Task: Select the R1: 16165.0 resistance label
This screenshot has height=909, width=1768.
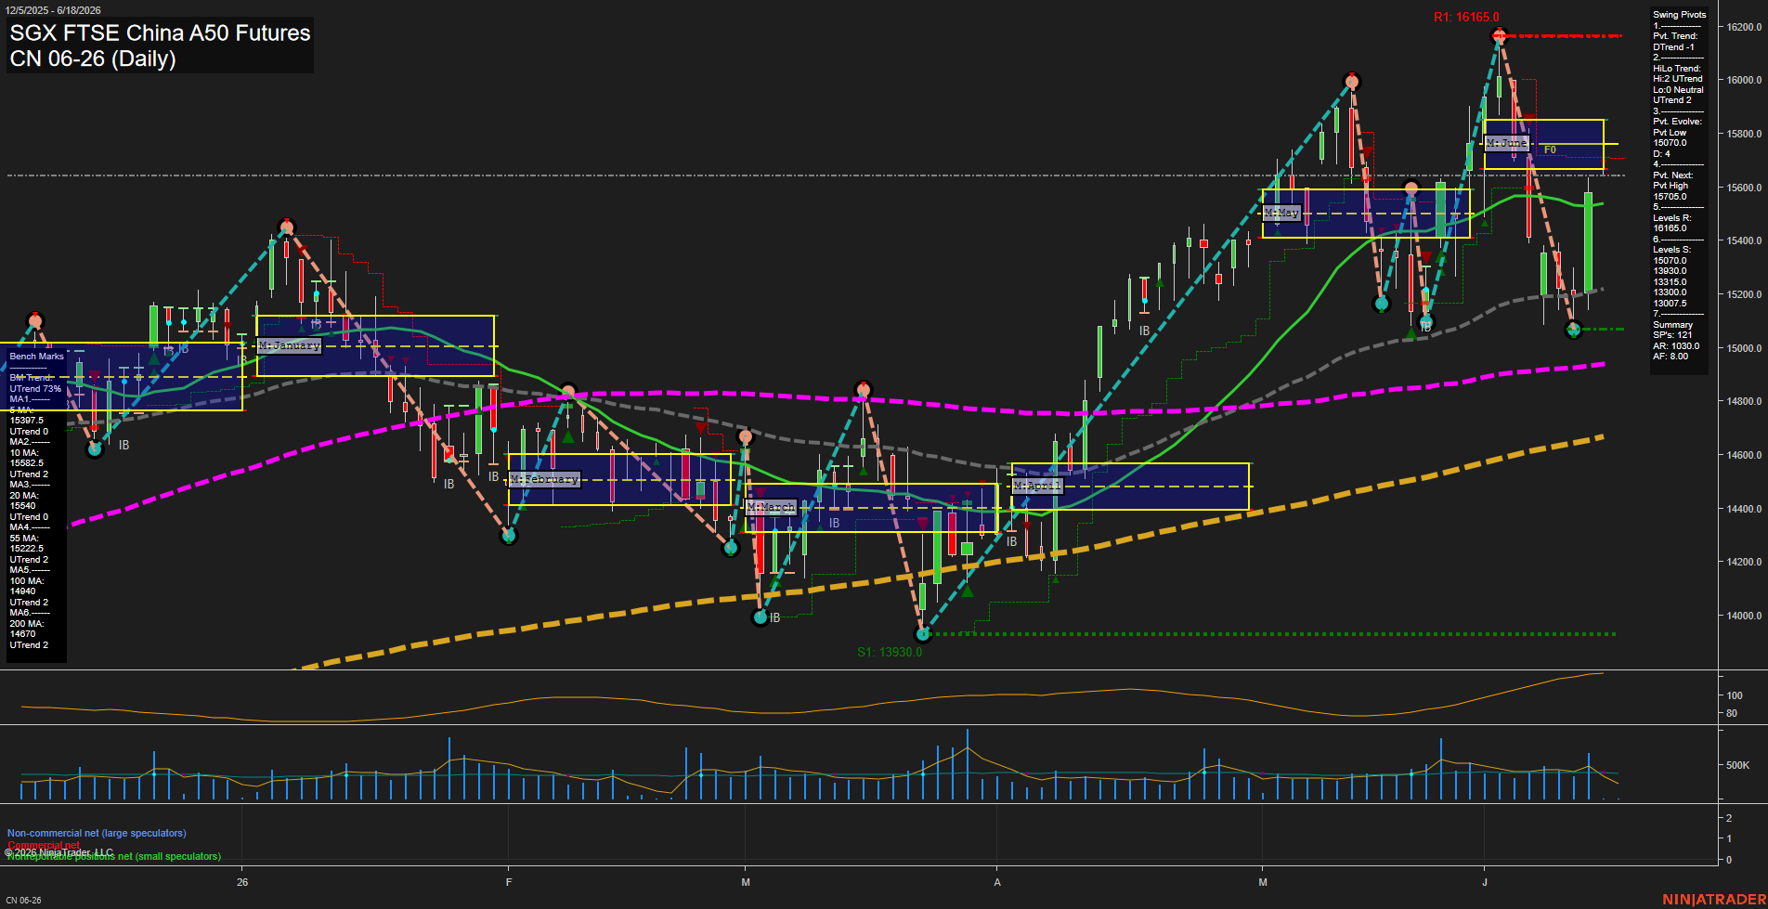Action: click(x=1466, y=17)
